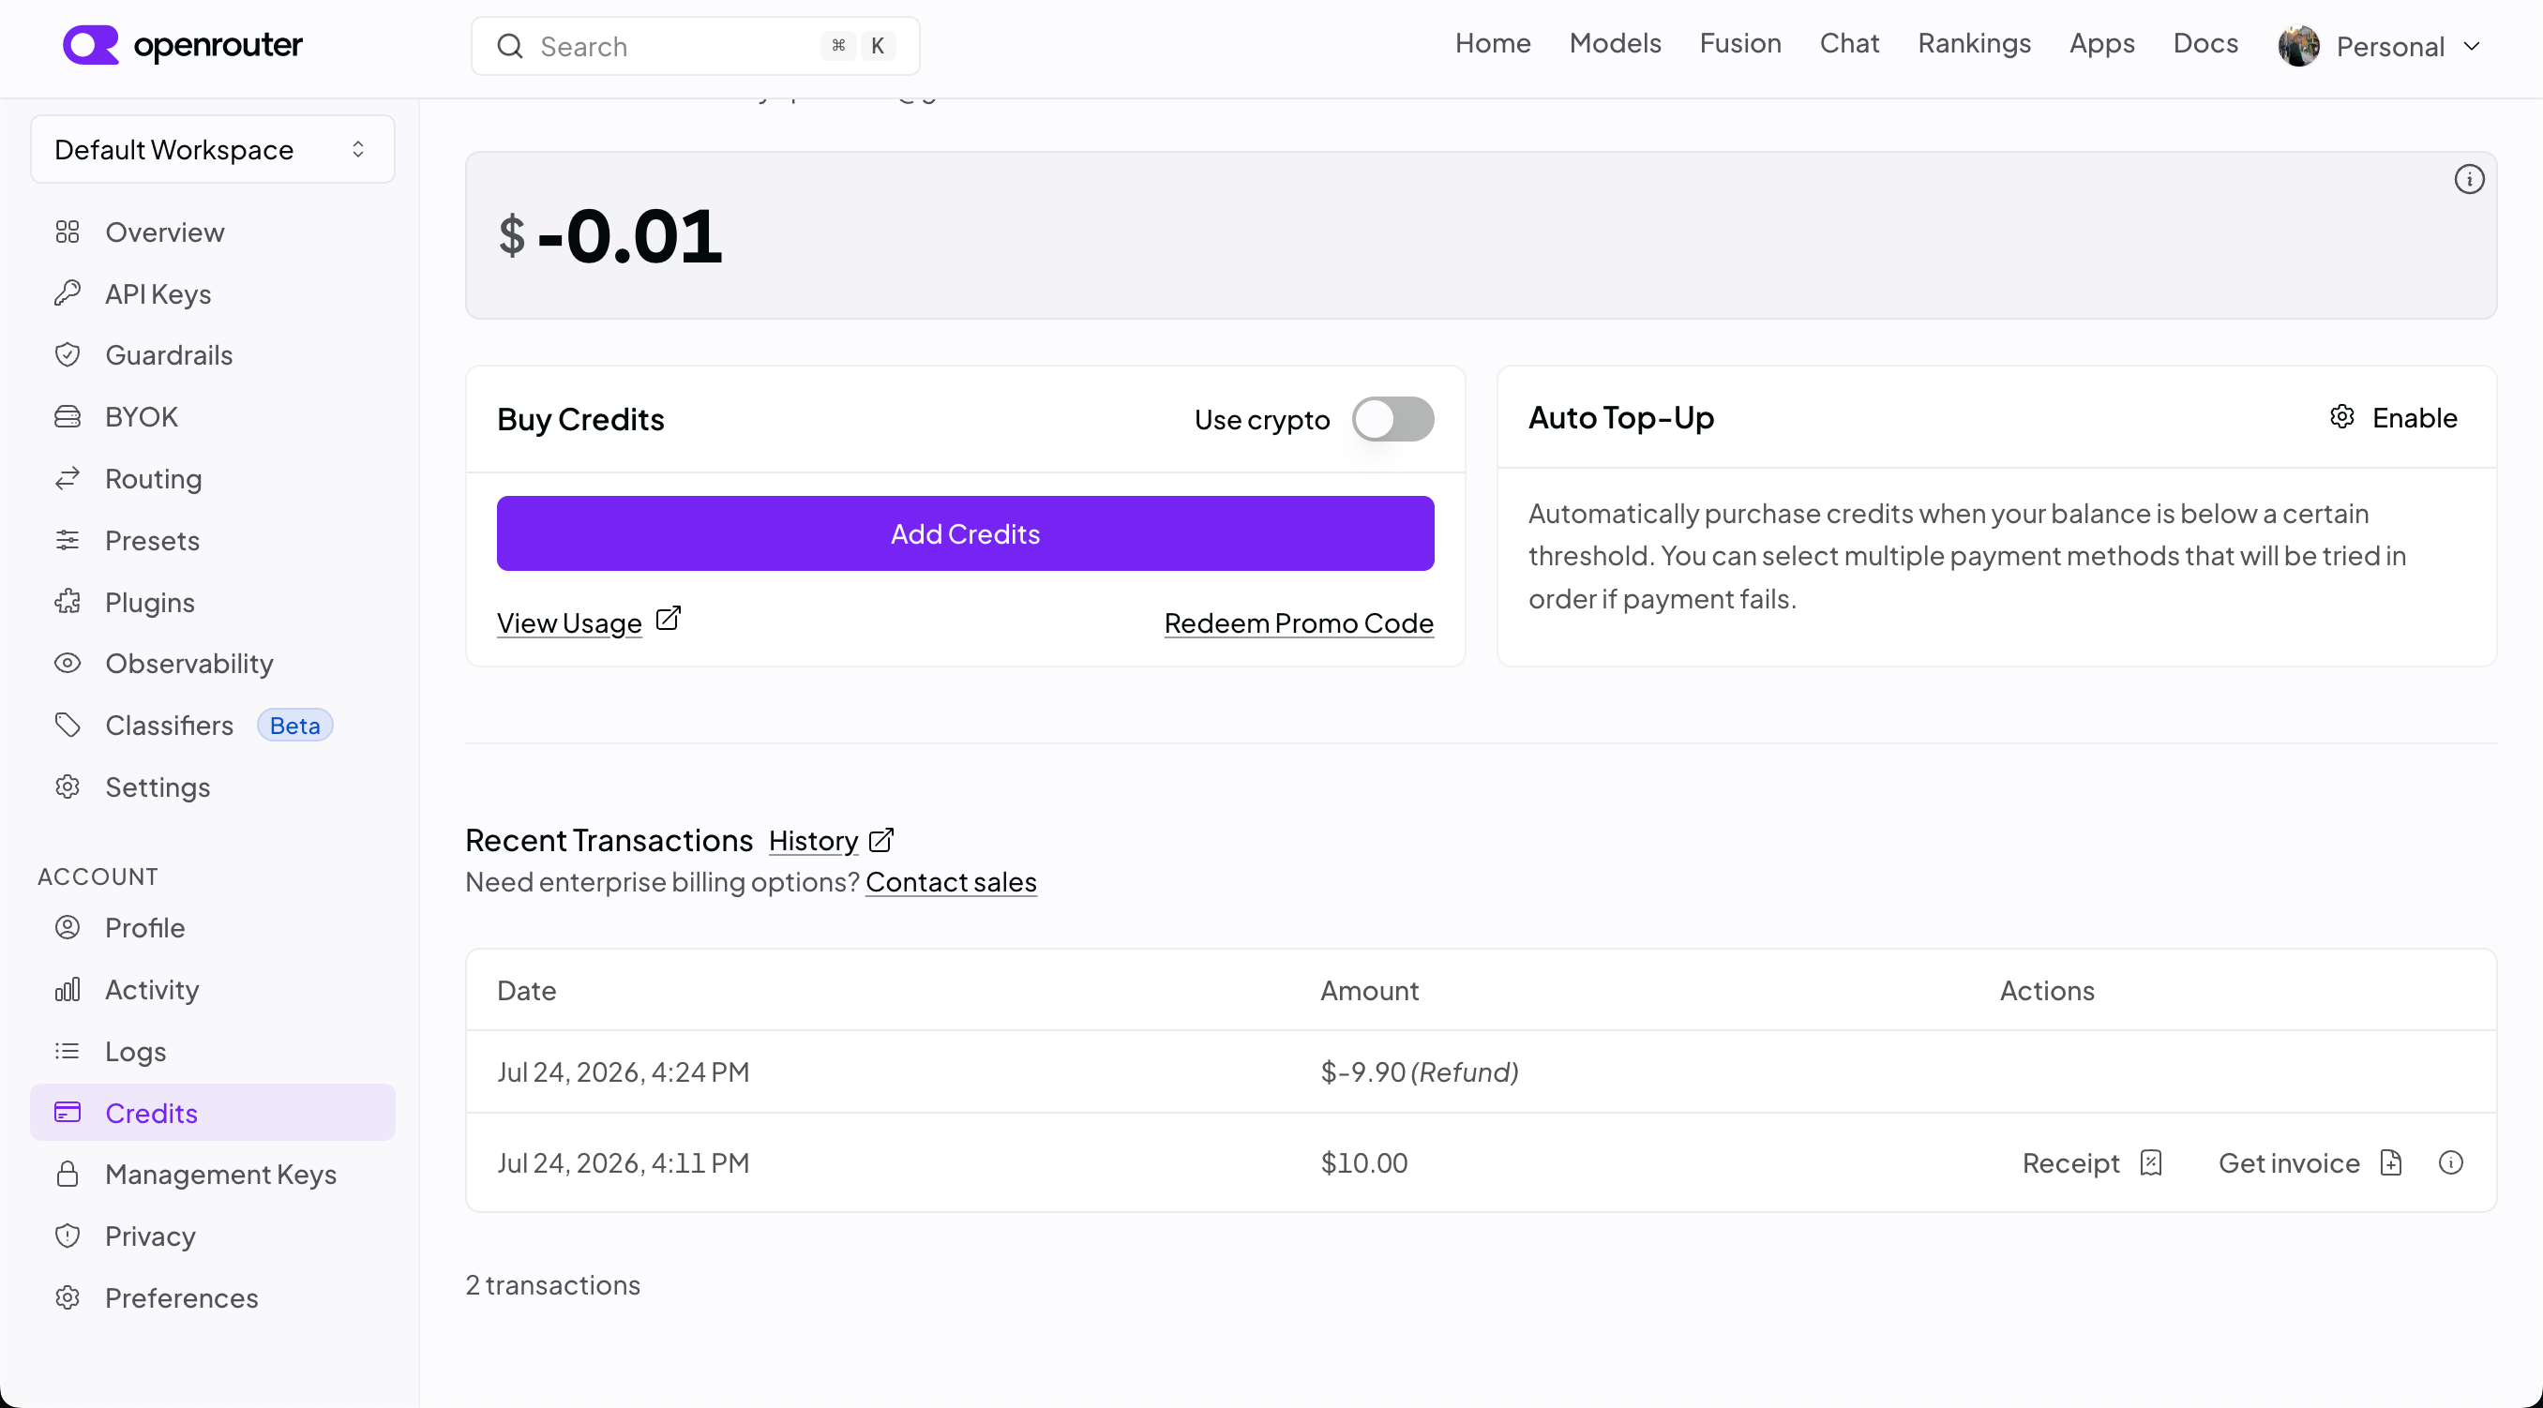Click the receipt icon for $10.00 transaction
The image size is (2543, 1408).
(x=2151, y=1162)
